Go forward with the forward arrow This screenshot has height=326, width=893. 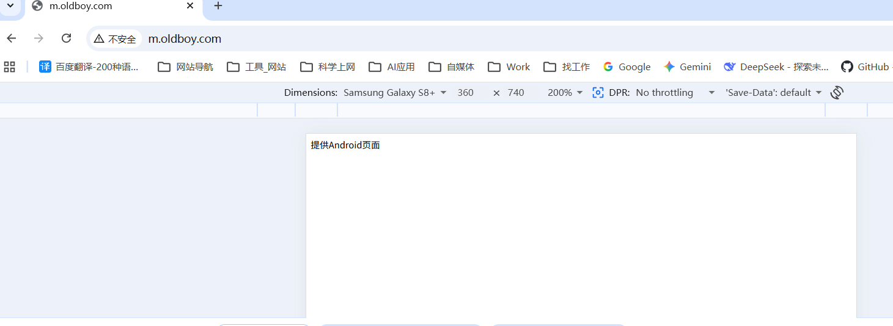click(x=39, y=38)
